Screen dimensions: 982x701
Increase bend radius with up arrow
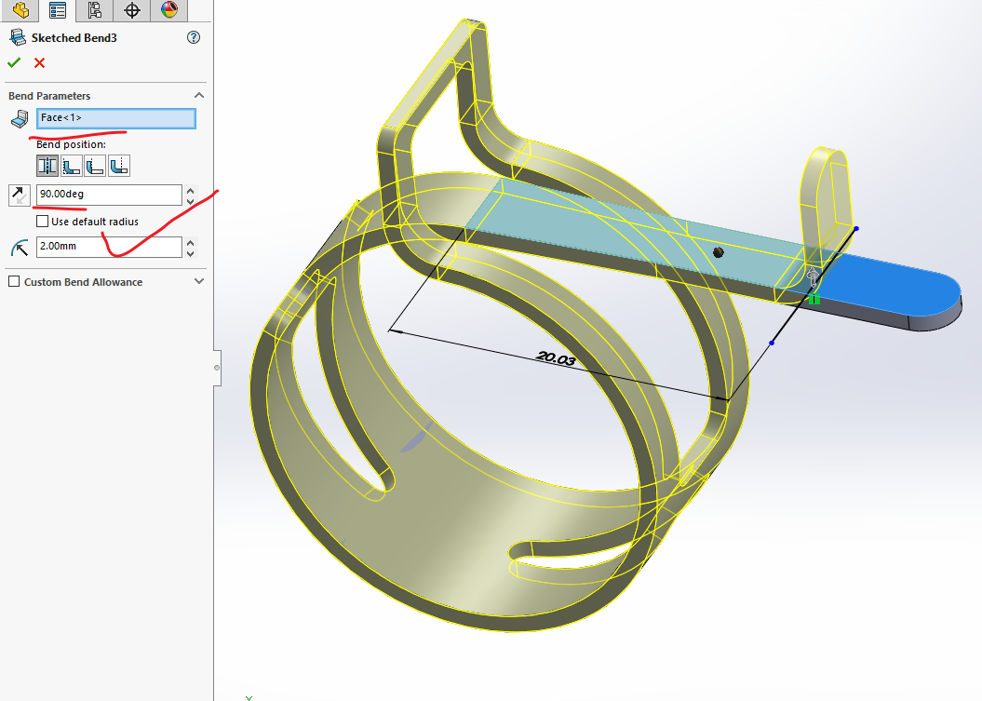point(191,242)
